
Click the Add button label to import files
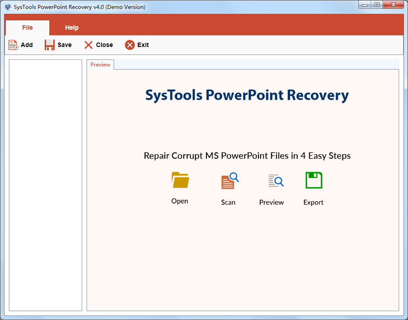pyautogui.click(x=26, y=45)
